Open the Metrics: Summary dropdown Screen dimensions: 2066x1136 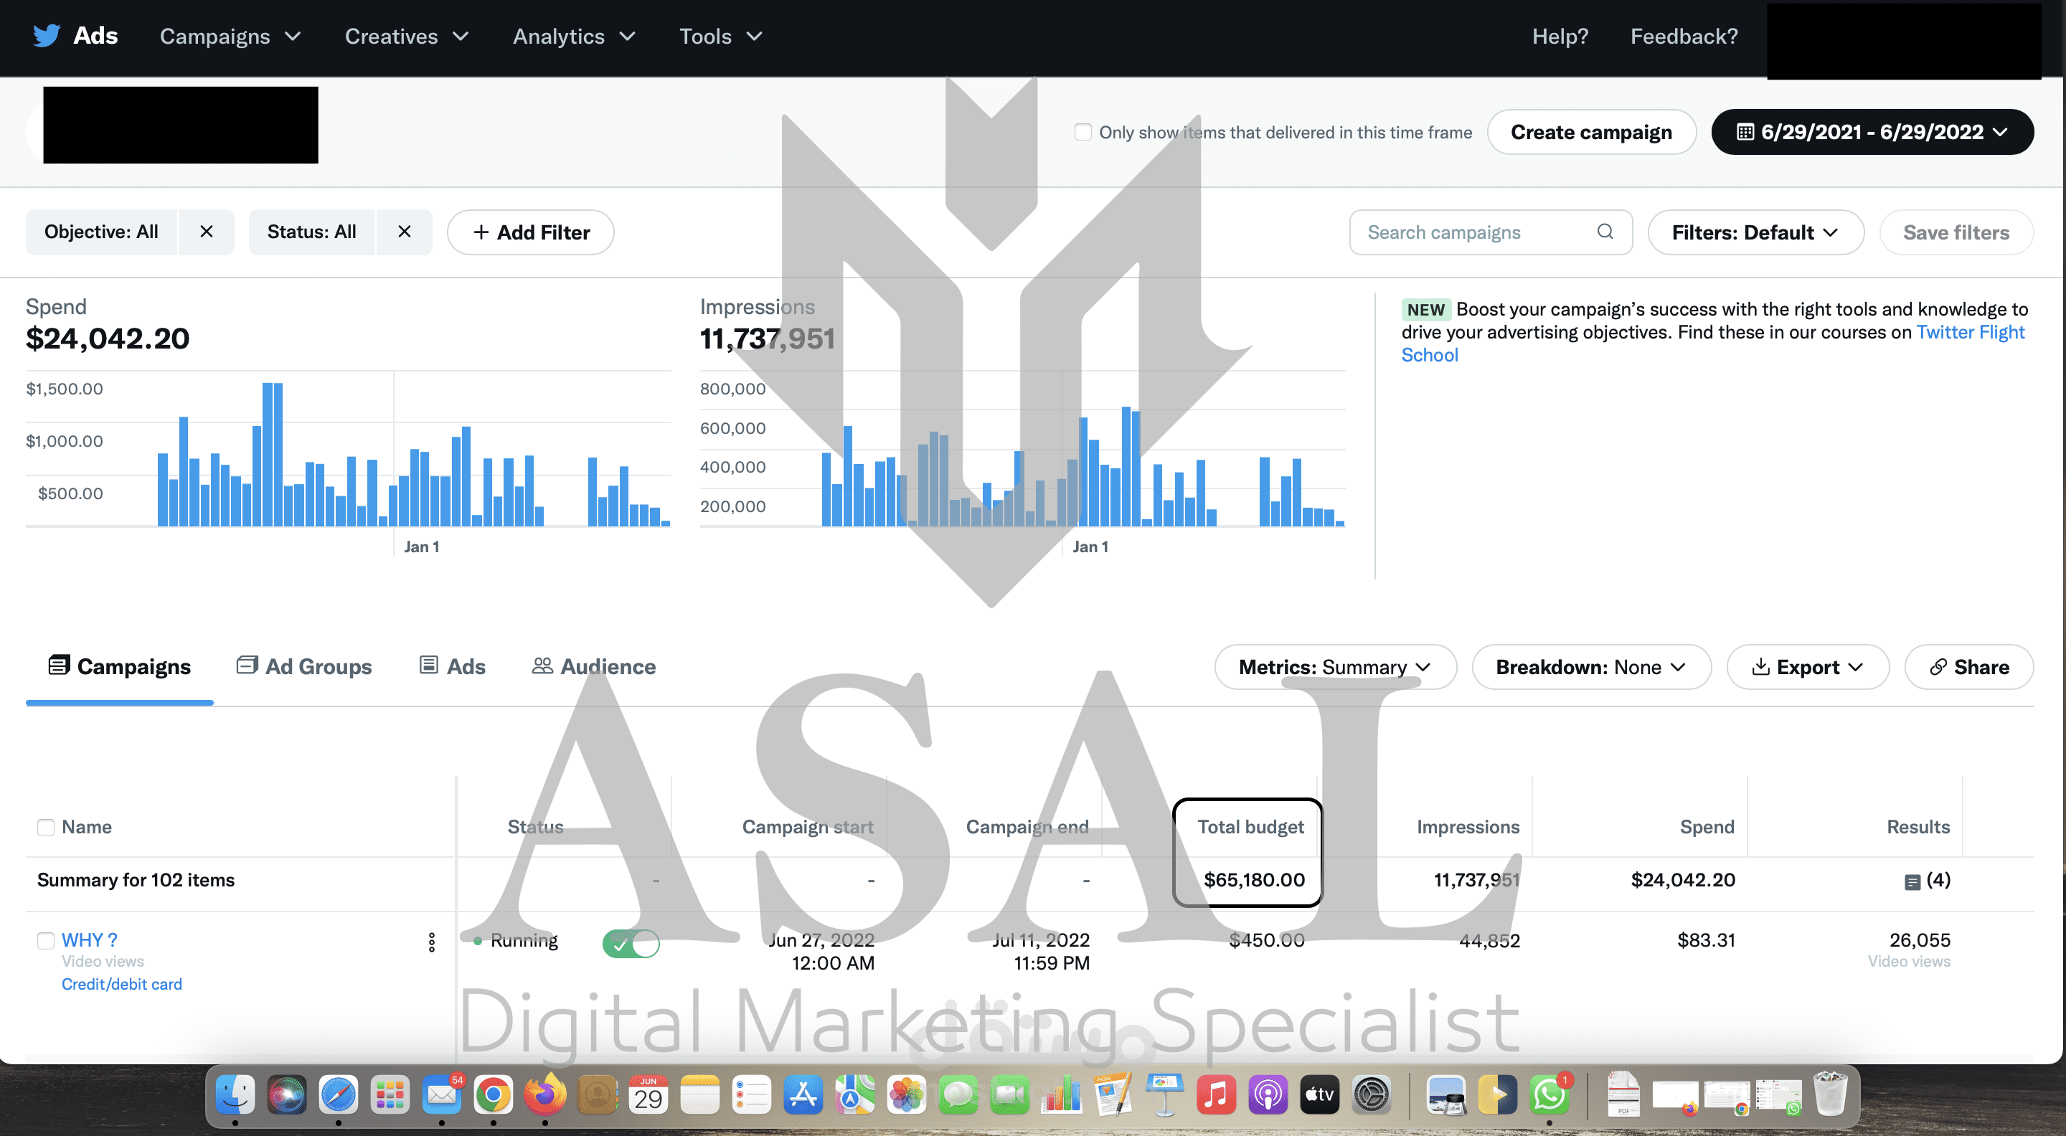pos(1334,667)
